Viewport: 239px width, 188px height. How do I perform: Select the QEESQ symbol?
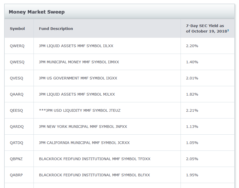click(x=16, y=111)
